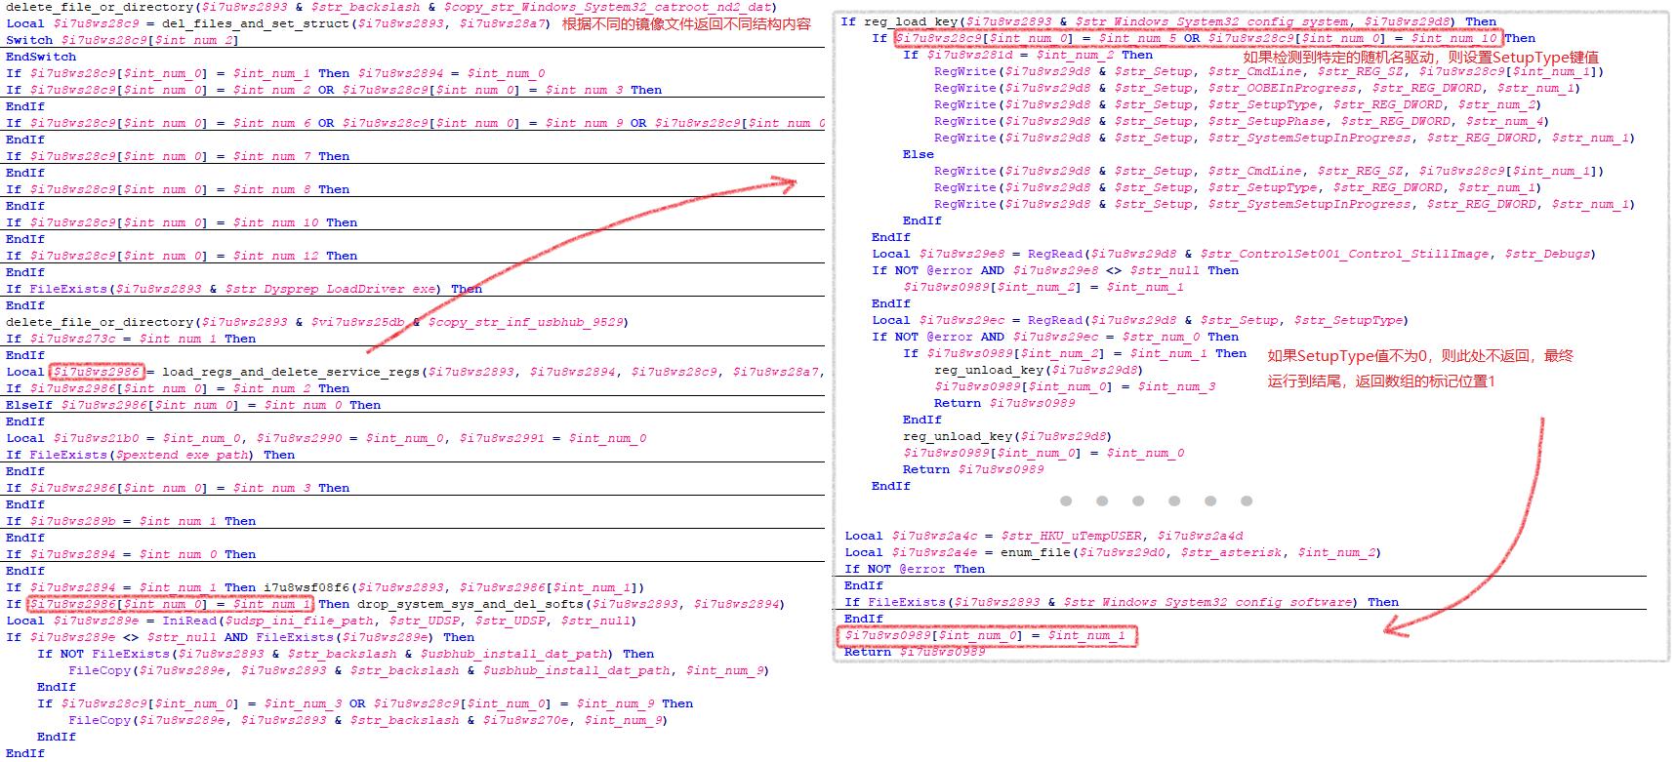Image resolution: width=1677 pixels, height=762 pixels.
Task: Click the 'Else' keyword before RegWrite lines
Action: click(919, 154)
